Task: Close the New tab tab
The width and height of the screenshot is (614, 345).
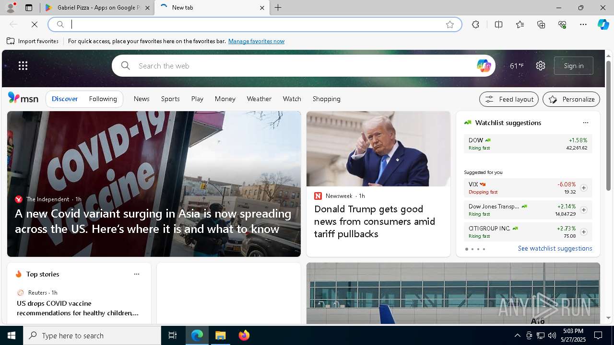Action: (x=262, y=8)
